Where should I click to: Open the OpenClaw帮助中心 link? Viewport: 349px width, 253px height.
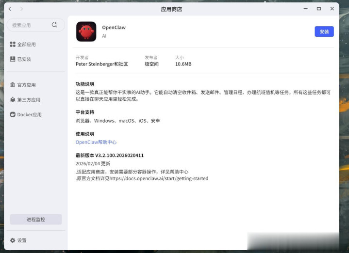[x=96, y=142]
